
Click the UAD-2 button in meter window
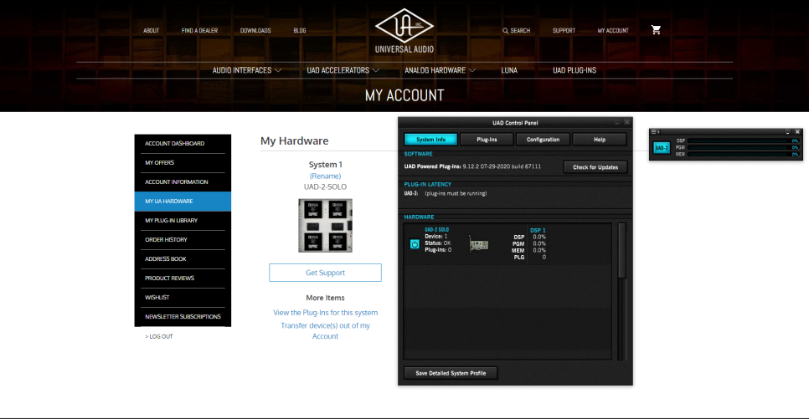(662, 147)
